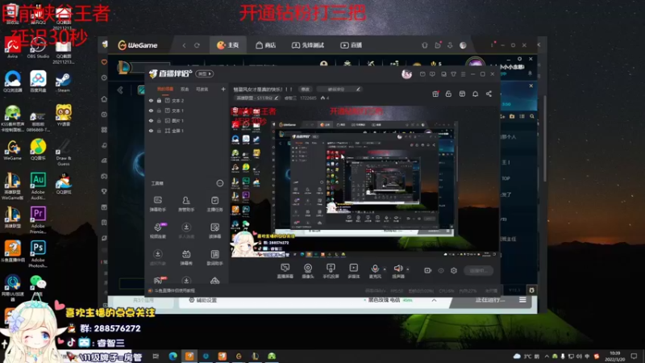Hide the 图片 1 layer with its eye icon
This screenshot has width=645, height=363.
(151, 120)
